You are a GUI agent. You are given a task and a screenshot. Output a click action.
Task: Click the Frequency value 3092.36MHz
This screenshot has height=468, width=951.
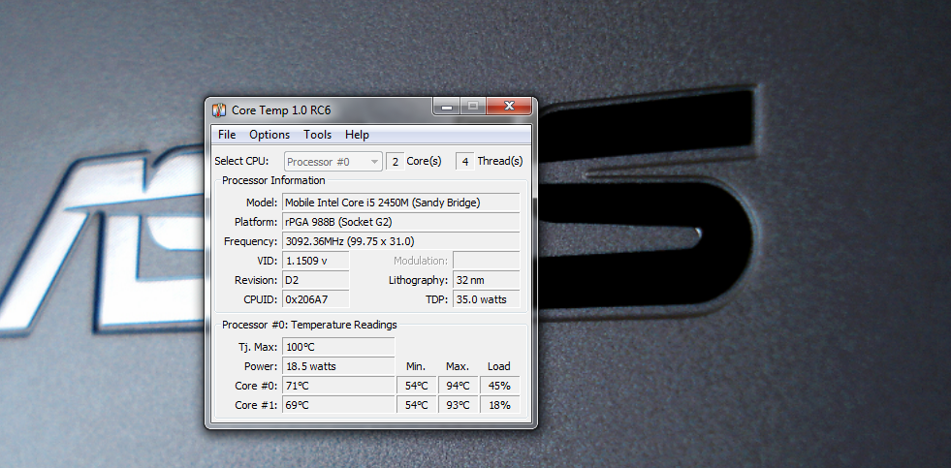401,241
